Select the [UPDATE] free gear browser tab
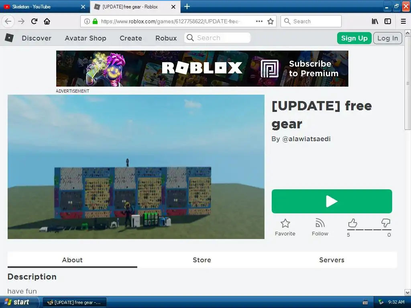The width and height of the screenshot is (411, 308). [135, 7]
